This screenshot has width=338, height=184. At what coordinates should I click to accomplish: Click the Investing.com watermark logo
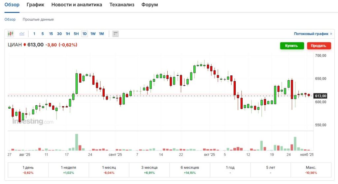click(32, 122)
